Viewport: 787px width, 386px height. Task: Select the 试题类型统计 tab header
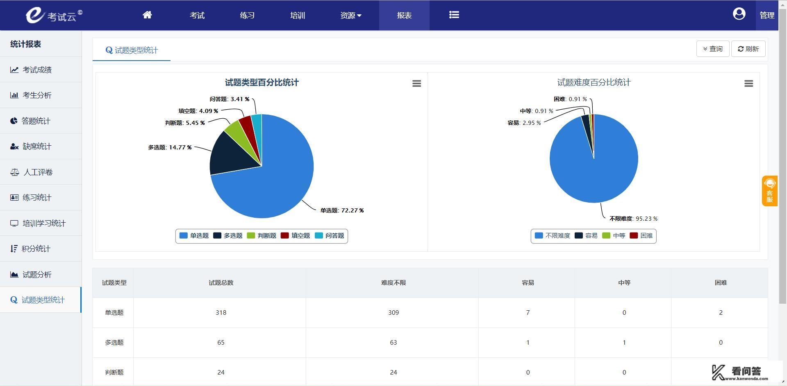[132, 50]
